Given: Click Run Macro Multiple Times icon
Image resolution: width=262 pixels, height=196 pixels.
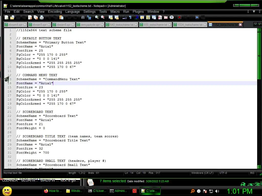Looking at the screenshot, I should 197,17.
